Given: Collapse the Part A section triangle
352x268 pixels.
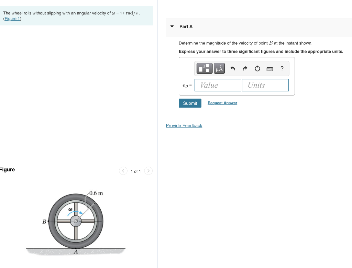Looking at the screenshot, I should [x=172, y=26].
